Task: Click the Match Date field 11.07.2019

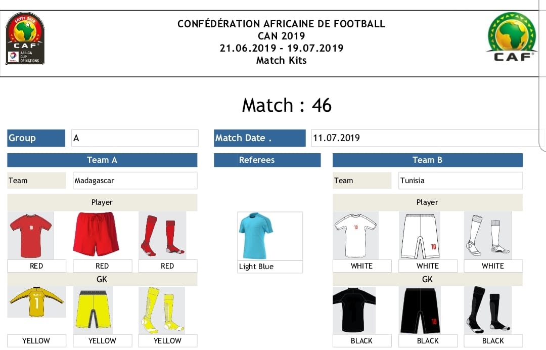Action: pos(425,138)
